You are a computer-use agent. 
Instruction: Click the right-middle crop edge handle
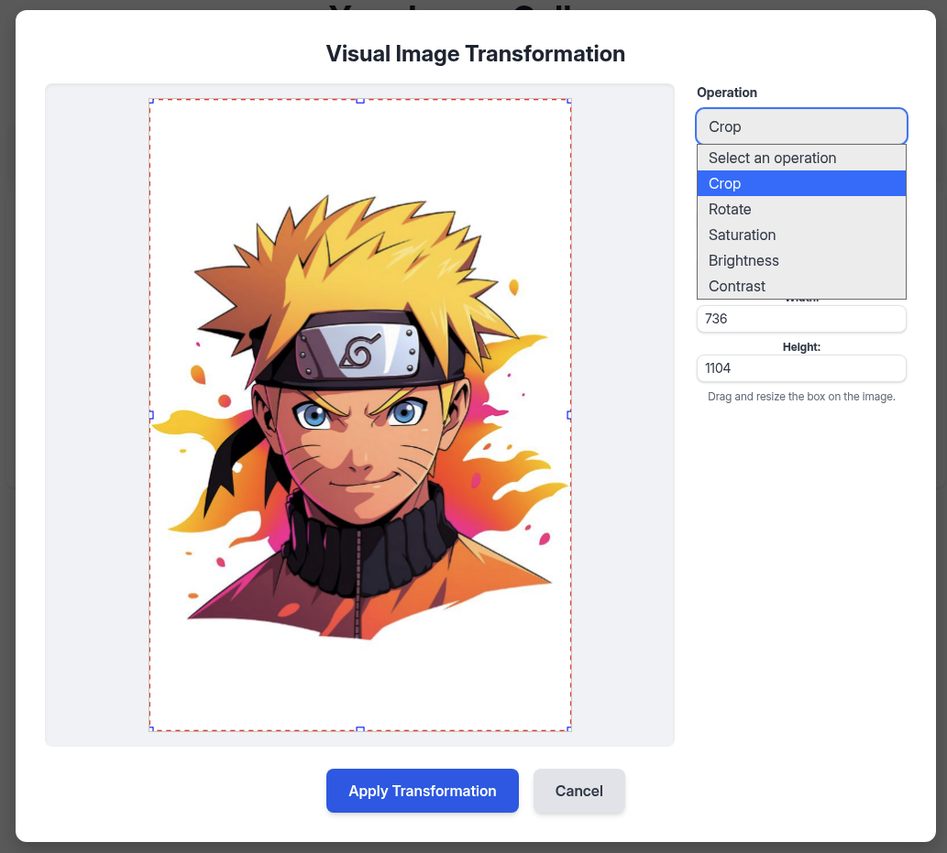(569, 415)
